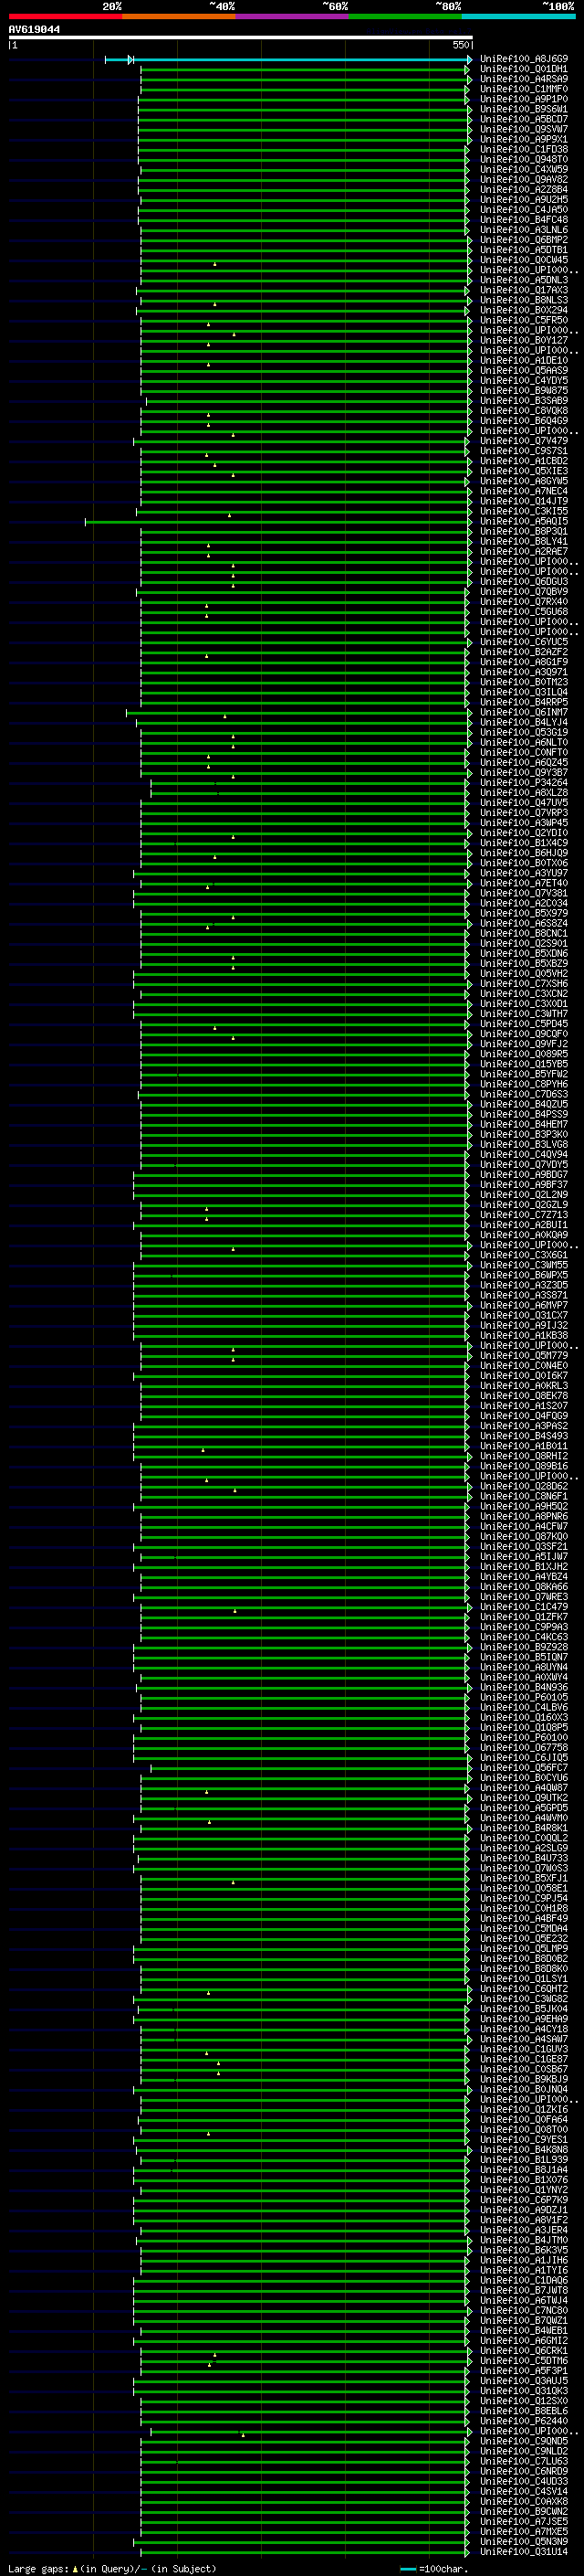
Task: Click the UniRef100_B2AZF2 hit label
Action: 524,652
